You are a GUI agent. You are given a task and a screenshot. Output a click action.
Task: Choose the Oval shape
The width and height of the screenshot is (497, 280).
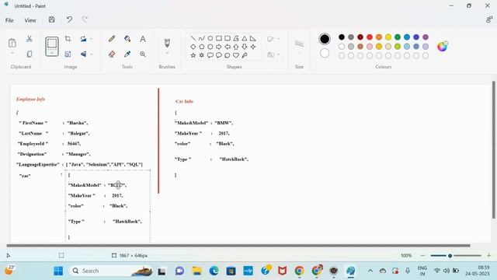coord(210,38)
